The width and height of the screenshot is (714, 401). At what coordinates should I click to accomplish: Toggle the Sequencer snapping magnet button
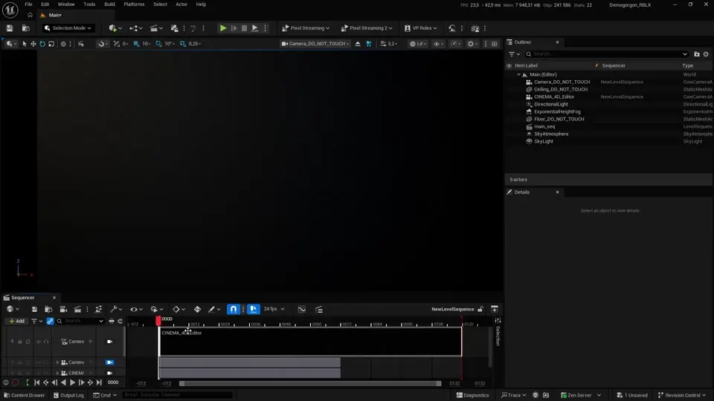click(x=233, y=309)
